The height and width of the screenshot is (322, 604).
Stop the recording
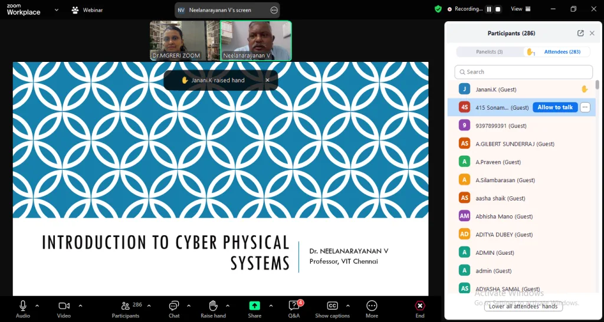pyautogui.click(x=498, y=9)
